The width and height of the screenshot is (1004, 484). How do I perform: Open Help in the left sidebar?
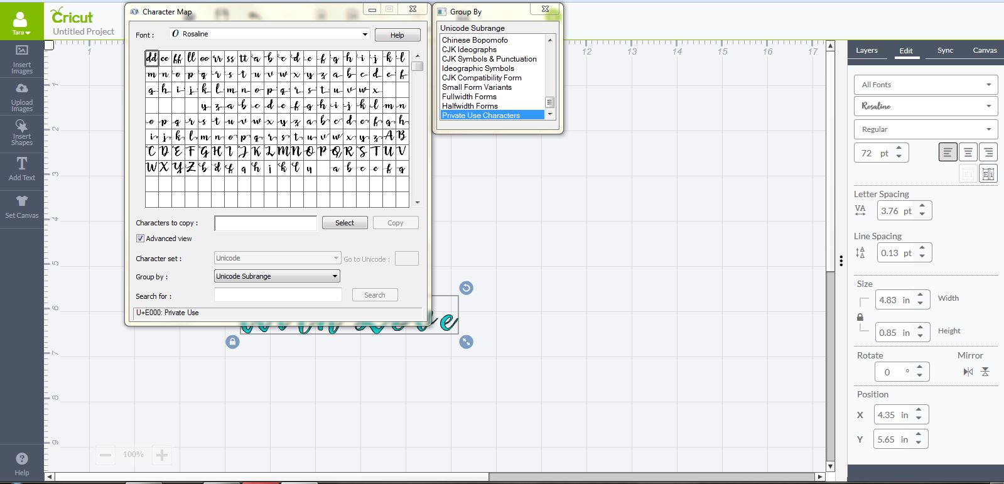(22, 464)
